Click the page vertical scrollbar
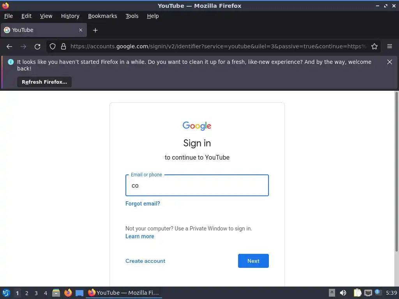The width and height of the screenshot is (399, 299). click(x=396, y=172)
